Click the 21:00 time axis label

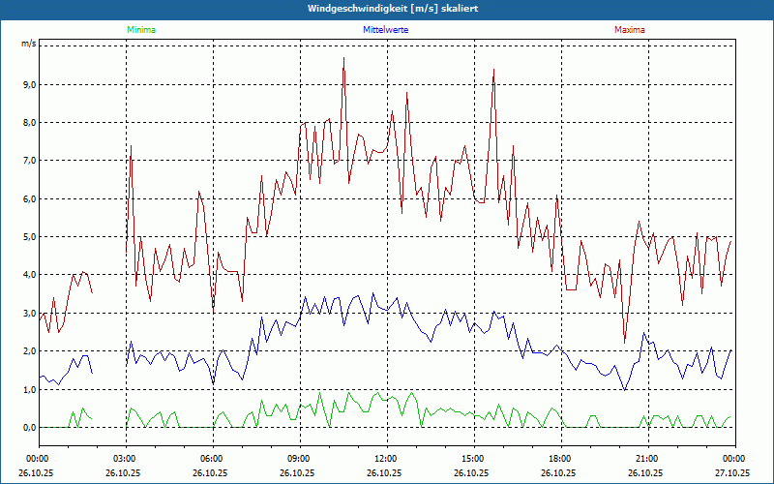coord(648,459)
